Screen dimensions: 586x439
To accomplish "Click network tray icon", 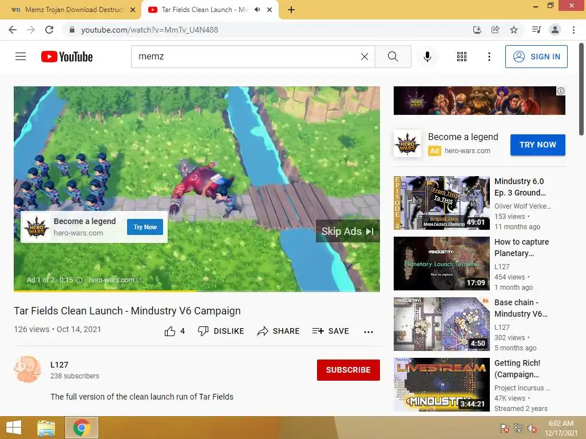I will coord(518,428).
